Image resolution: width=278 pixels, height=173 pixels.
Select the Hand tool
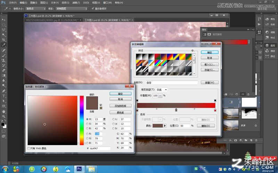(3, 111)
